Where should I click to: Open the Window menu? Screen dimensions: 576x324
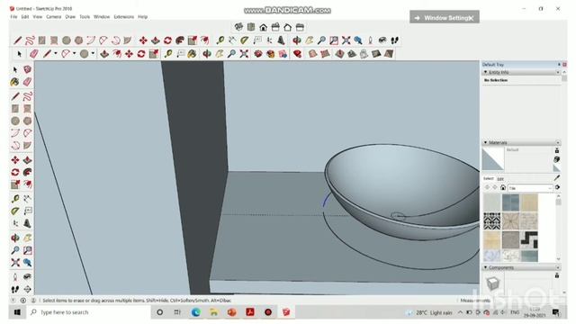tap(102, 17)
